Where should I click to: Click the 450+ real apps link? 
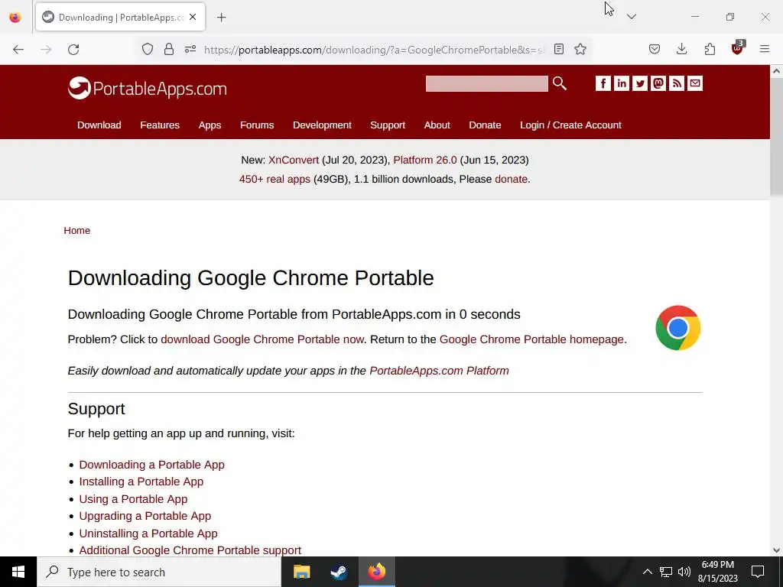275,179
